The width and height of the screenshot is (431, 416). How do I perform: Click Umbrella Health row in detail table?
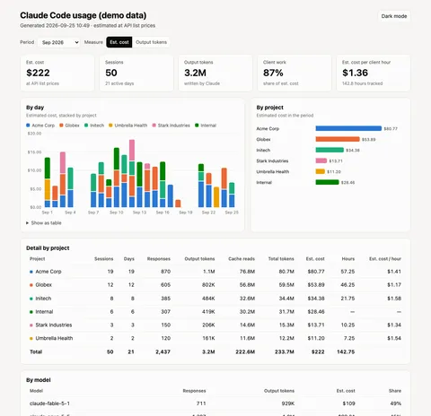pyautogui.click(x=215, y=338)
